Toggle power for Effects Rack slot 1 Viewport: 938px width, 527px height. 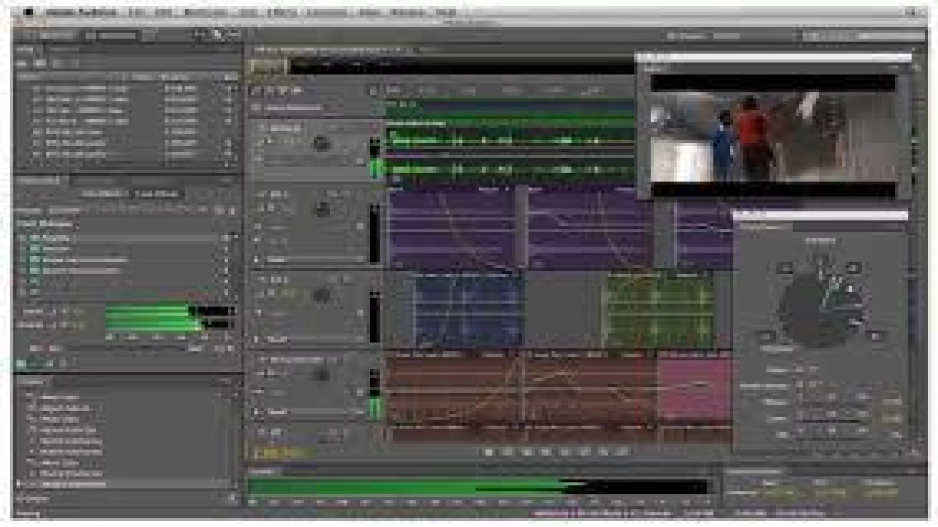coord(35,238)
